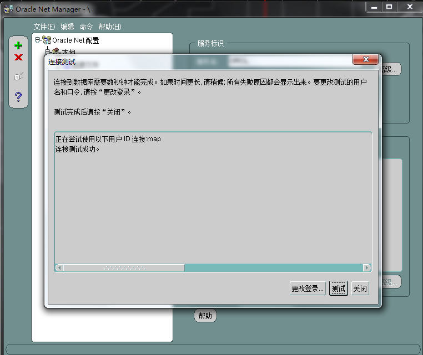Select Oracle Net 配置 tree item

pyautogui.click(x=75, y=40)
